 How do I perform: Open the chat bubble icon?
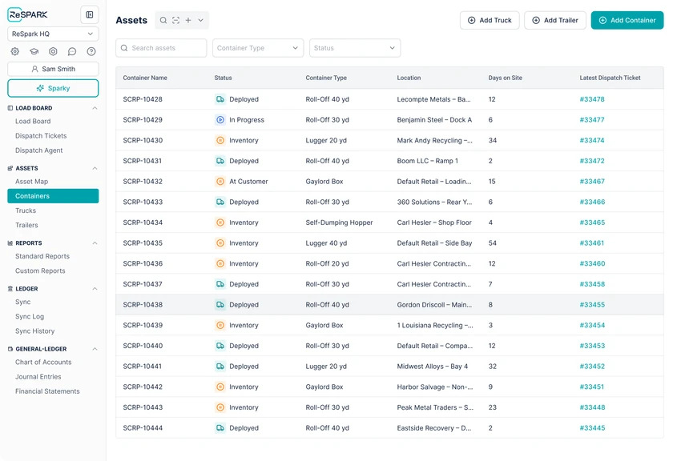(x=72, y=51)
